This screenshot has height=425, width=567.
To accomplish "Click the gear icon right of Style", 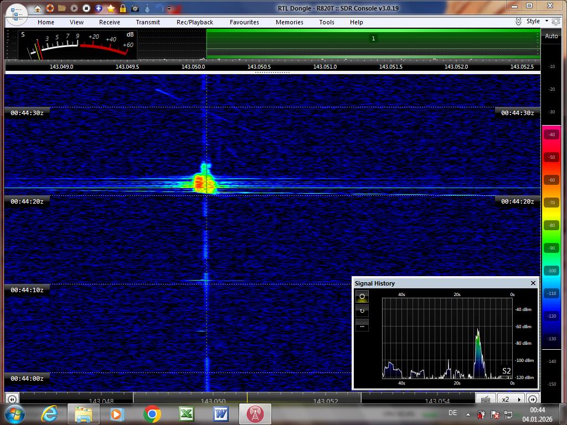I will [x=556, y=22].
